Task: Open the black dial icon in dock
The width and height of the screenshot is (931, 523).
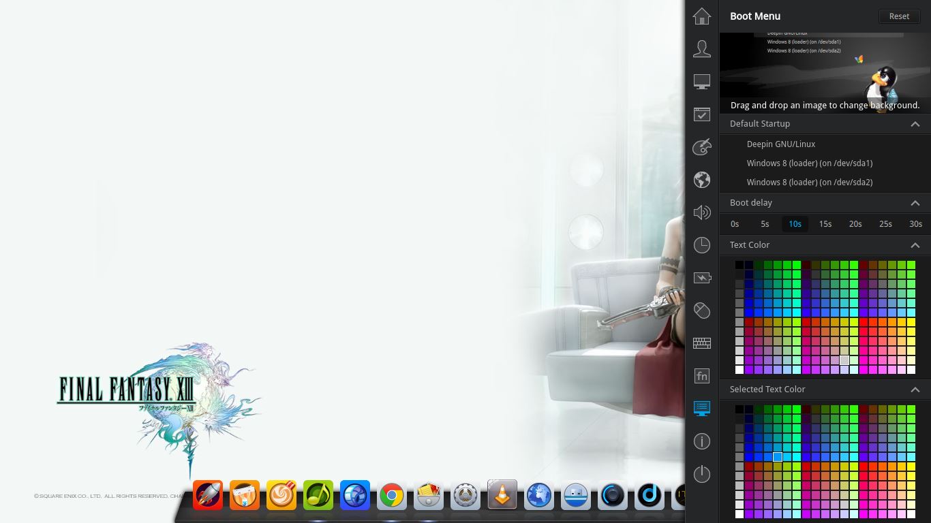Action: 613,495
